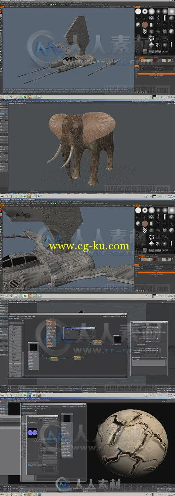Image resolution: width=175 pixels, height=496 pixels.
Task: Pick brown sphere material in close-up ship view
Action: coord(145,224)
